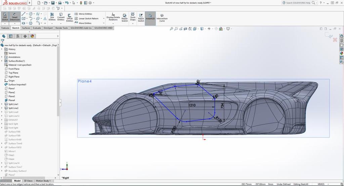Viewport: 344px width, 186px height.
Task: Click the Exit Sketch button
Action: 5,17
